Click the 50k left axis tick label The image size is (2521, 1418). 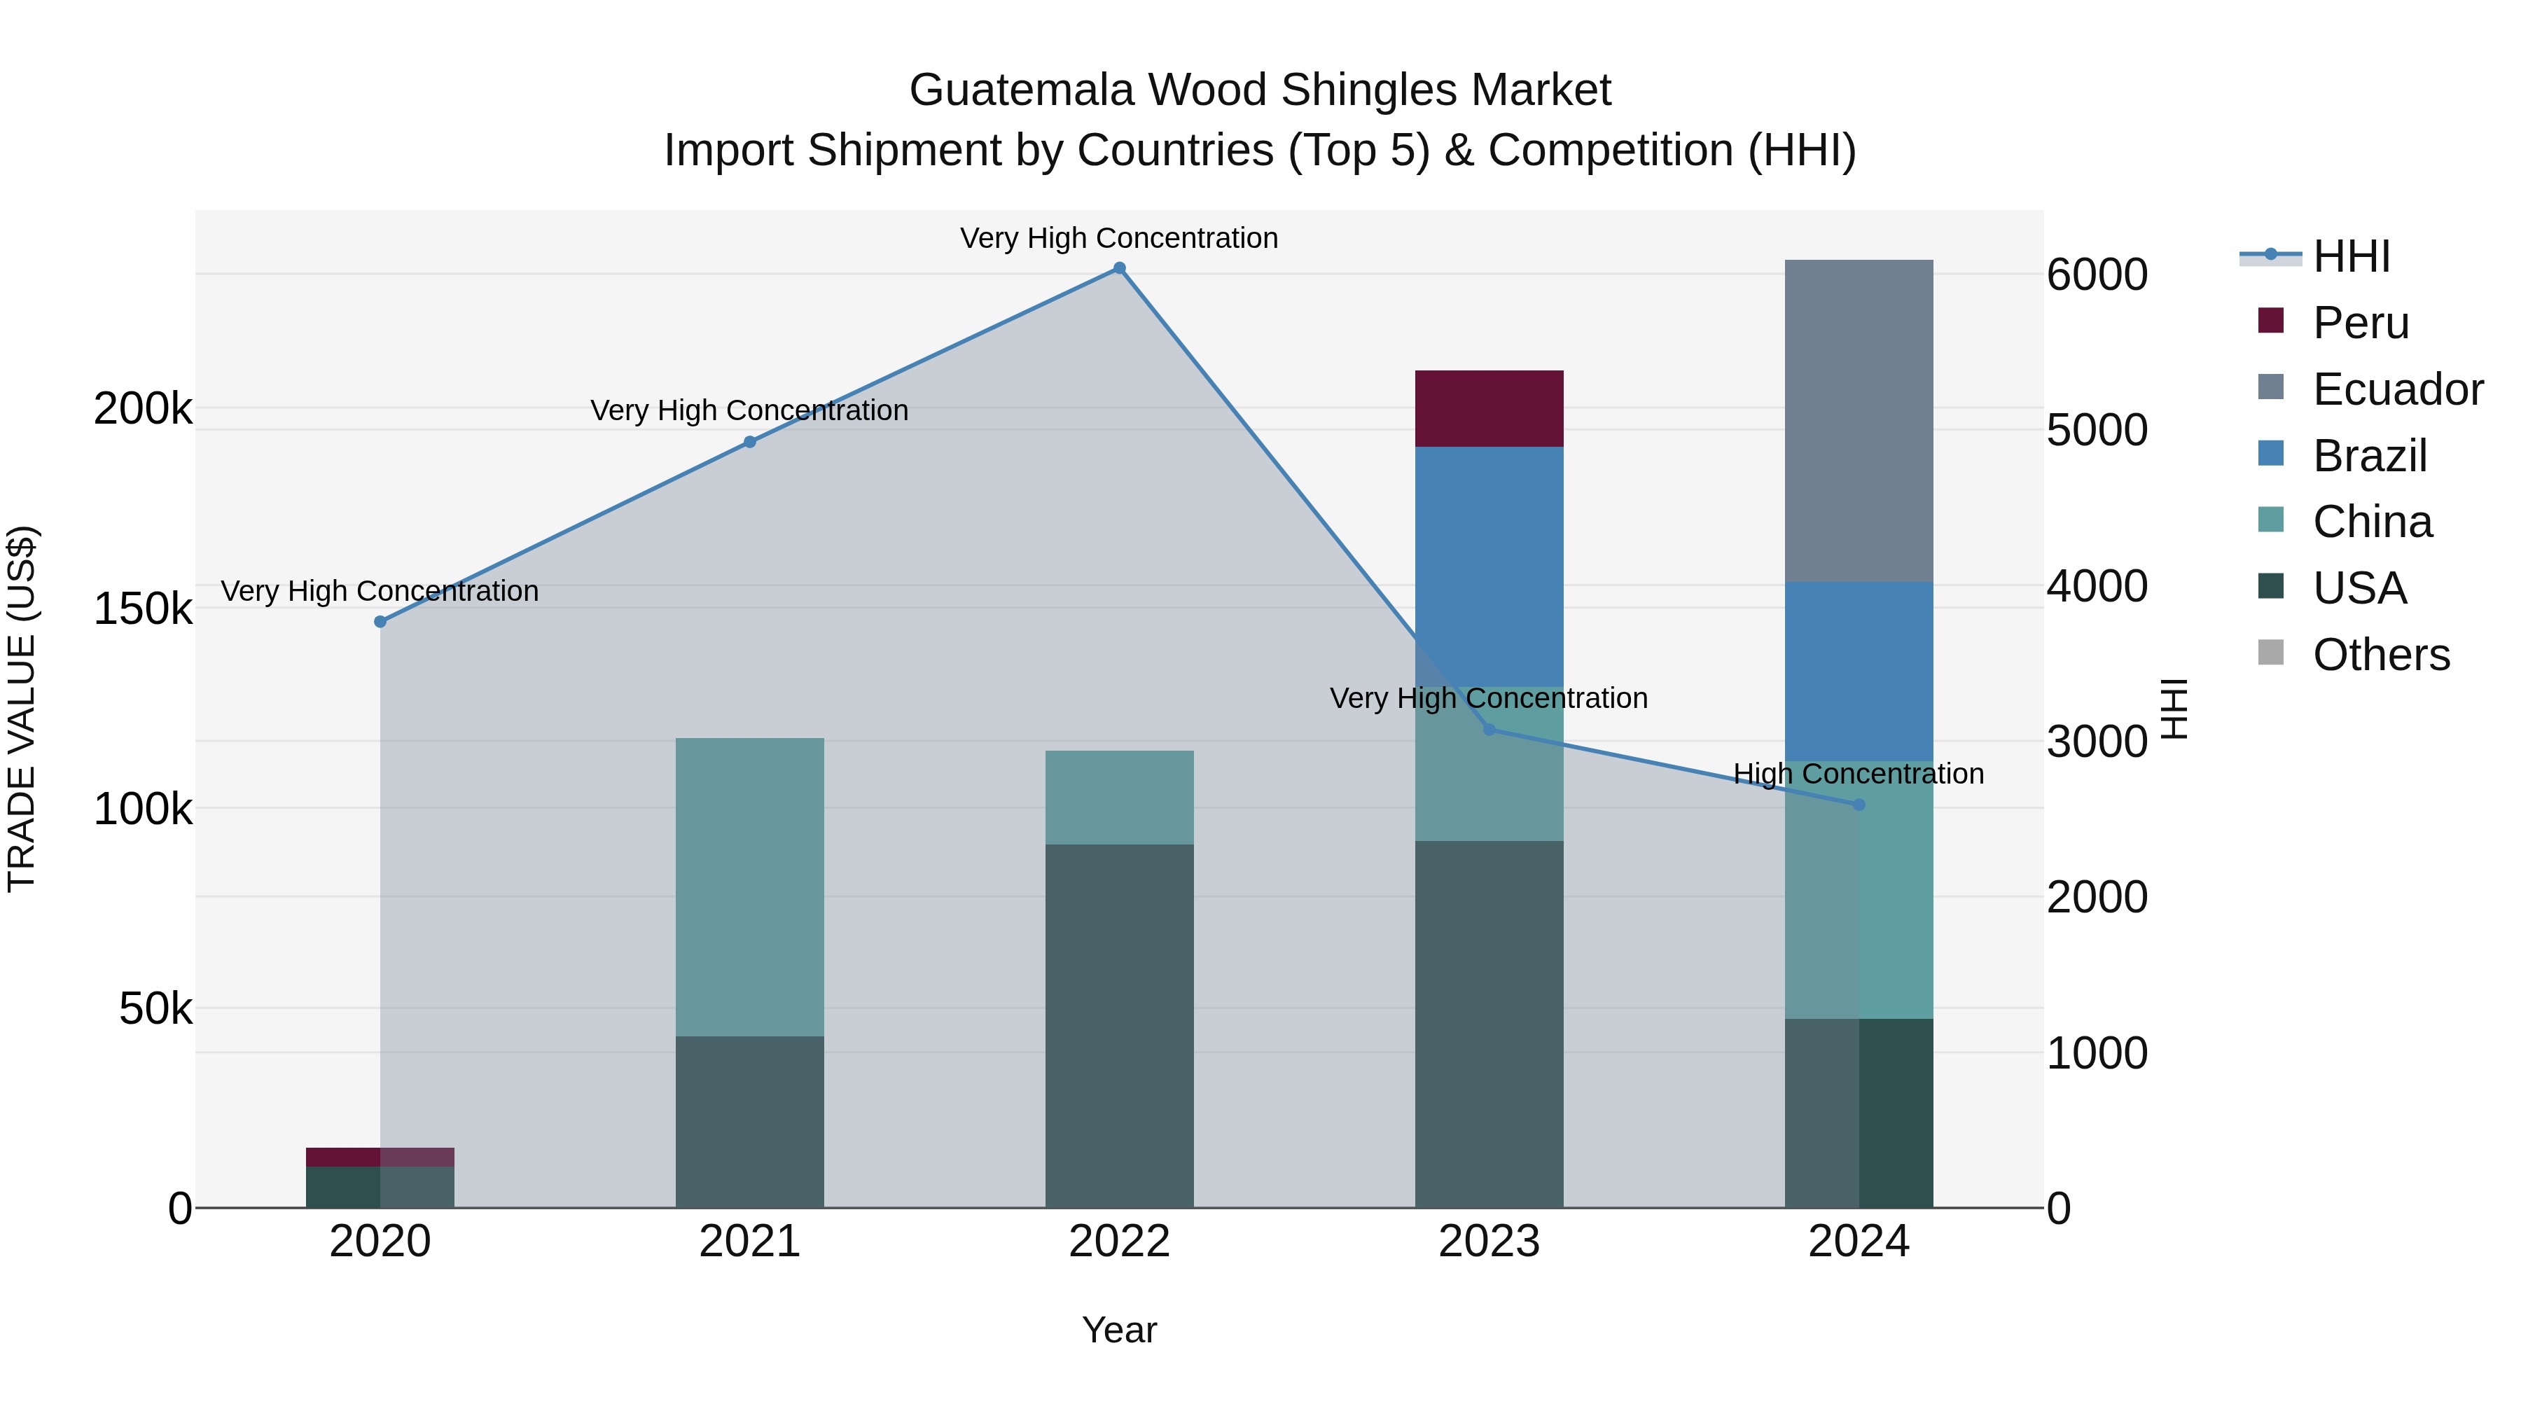[157, 1009]
